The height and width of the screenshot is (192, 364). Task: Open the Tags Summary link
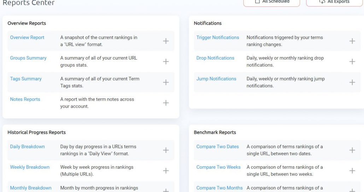pos(26,79)
